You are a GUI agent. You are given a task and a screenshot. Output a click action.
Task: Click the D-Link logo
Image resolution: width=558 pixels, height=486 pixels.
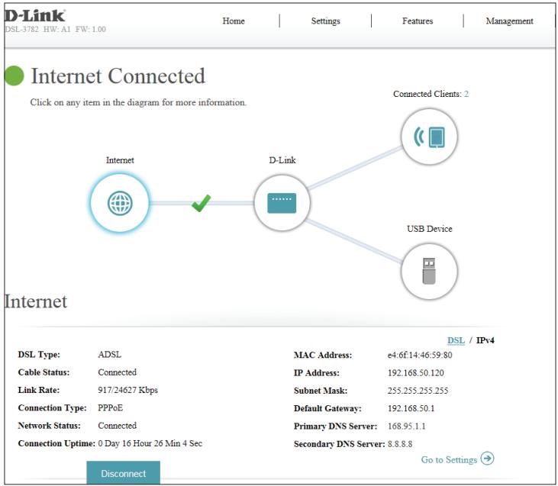pyautogui.click(x=34, y=16)
